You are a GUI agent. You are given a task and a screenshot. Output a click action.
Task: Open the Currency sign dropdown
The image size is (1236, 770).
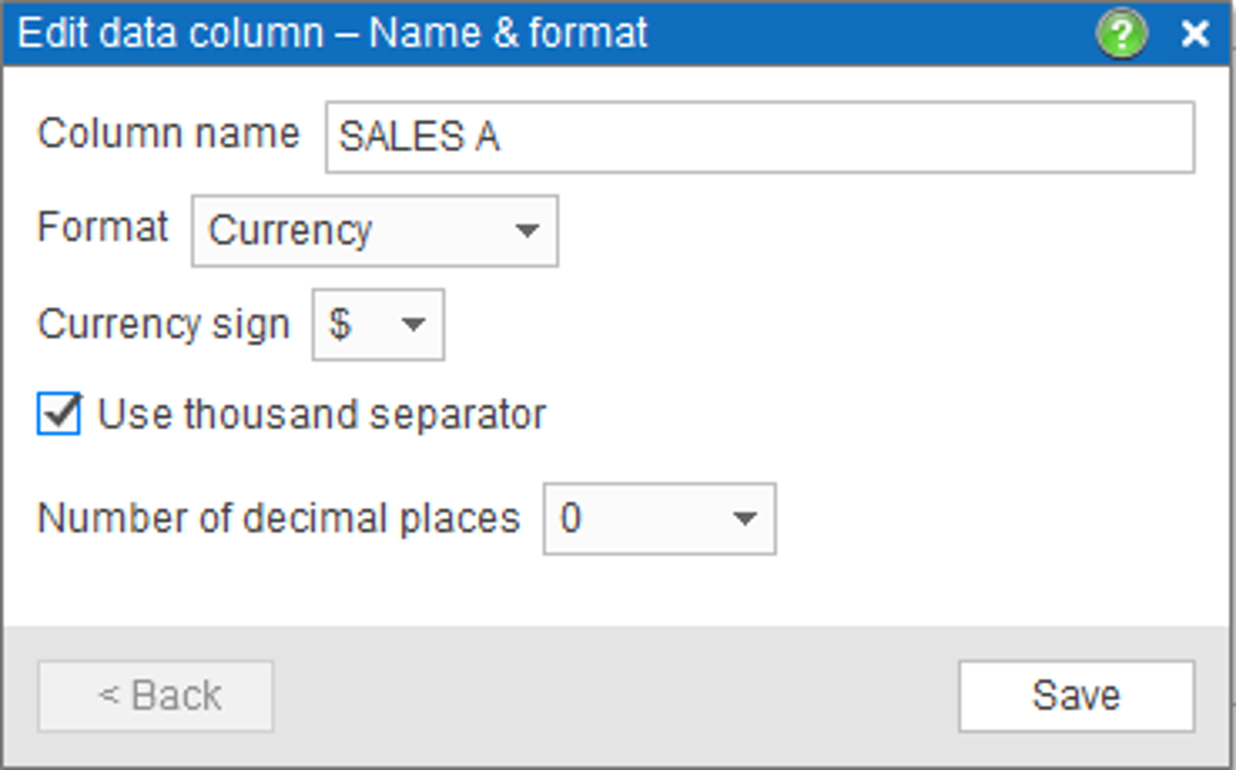(379, 325)
